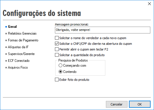154x110 pixels.
Task: Open the ECF Conectado section
Action: point(19,61)
